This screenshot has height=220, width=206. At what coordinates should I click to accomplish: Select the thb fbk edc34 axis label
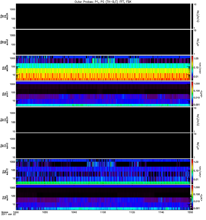click(x=5, y=68)
